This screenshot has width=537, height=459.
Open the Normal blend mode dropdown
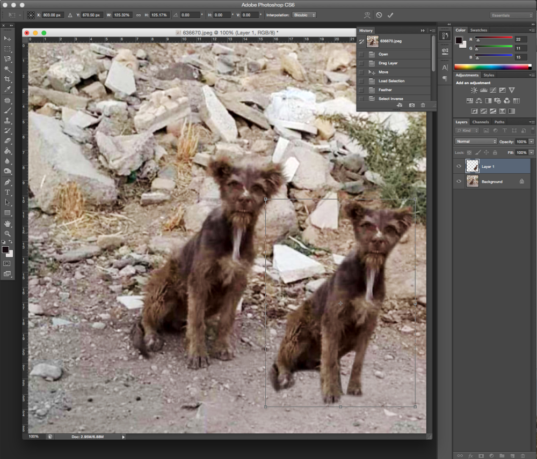pos(476,142)
